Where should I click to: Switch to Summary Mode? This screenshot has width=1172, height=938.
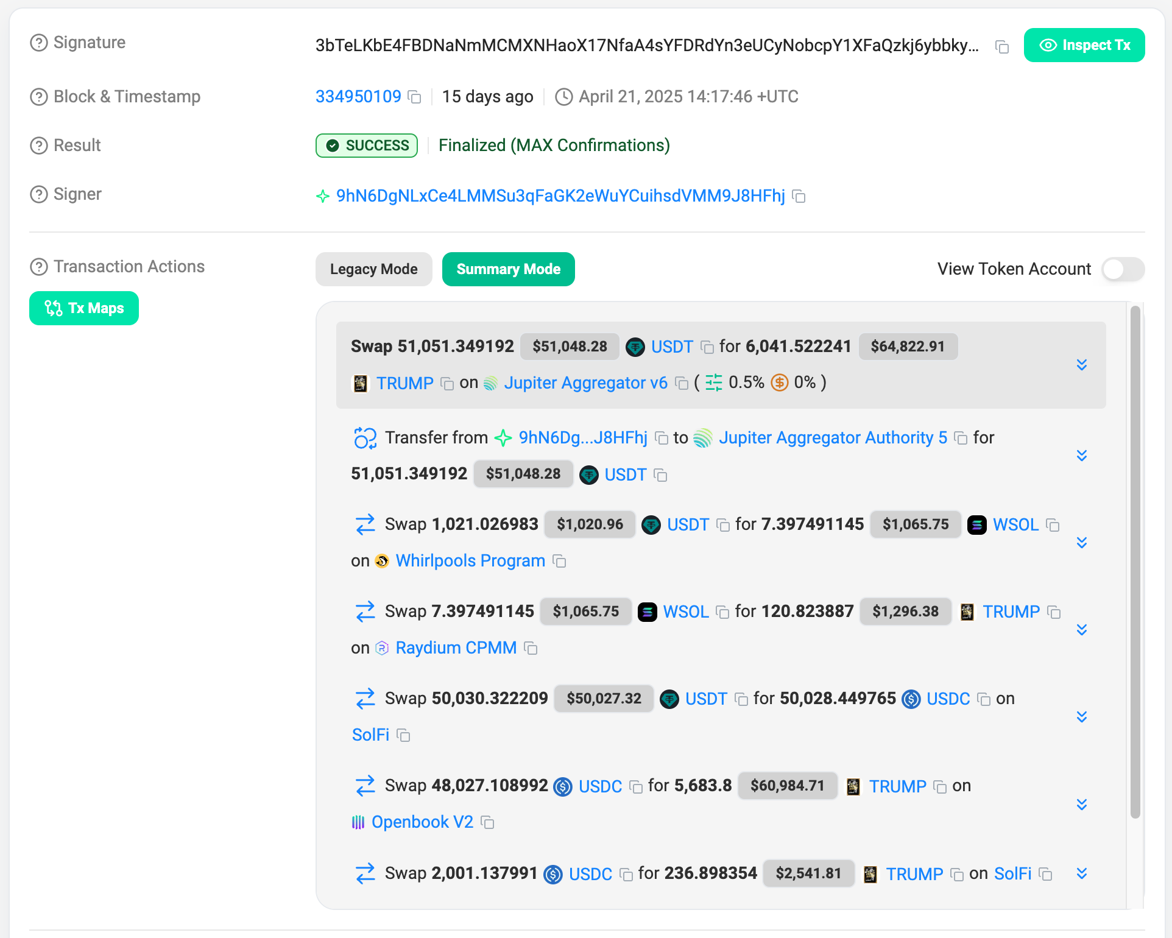click(509, 269)
